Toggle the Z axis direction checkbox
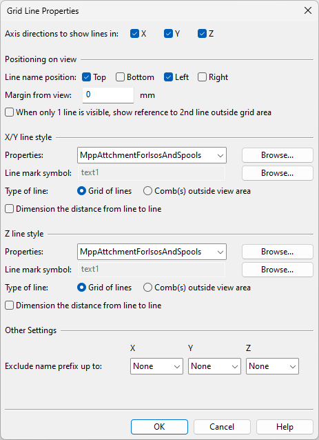319x440 pixels. click(202, 34)
